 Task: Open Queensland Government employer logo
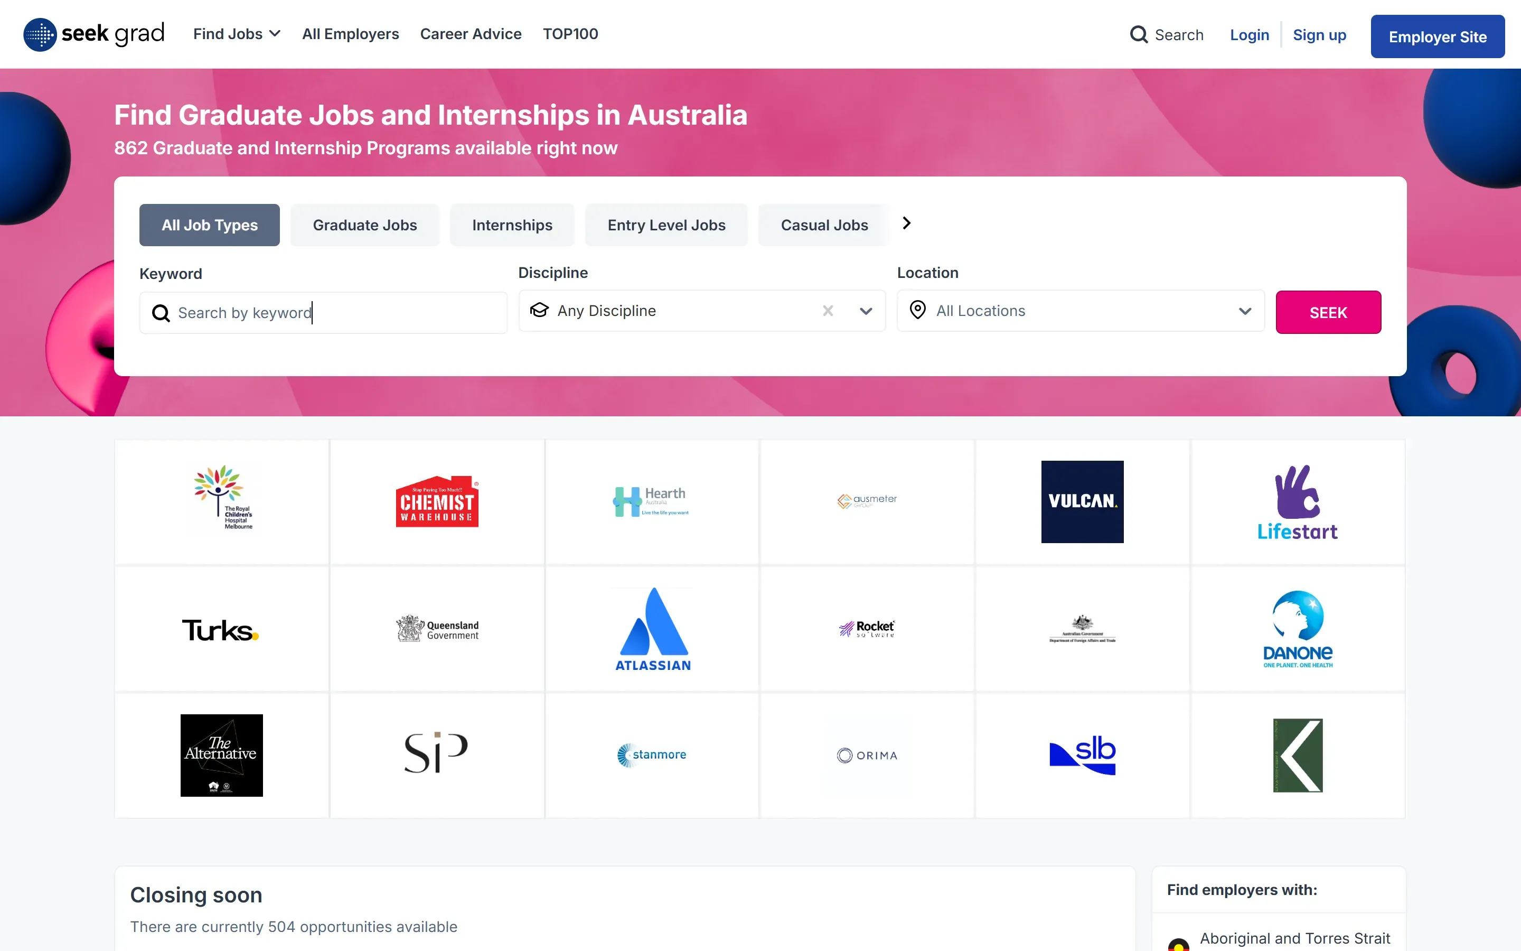coord(437,629)
